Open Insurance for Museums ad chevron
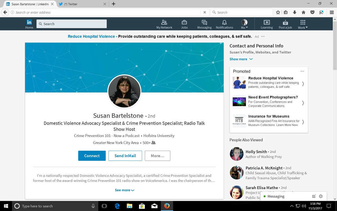Viewport: 337px width, 211px height. click(303, 122)
